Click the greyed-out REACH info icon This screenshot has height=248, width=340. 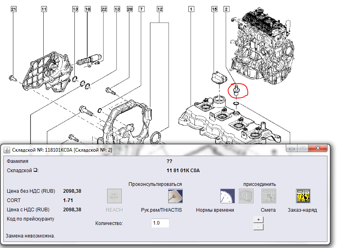[114, 196]
